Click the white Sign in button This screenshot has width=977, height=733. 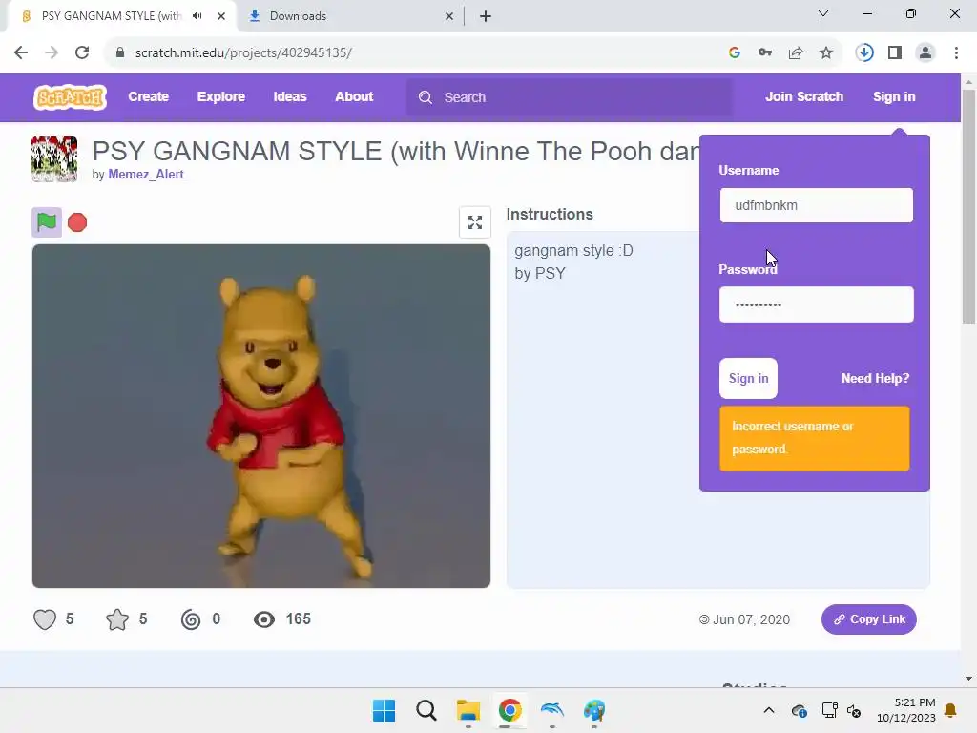click(748, 378)
